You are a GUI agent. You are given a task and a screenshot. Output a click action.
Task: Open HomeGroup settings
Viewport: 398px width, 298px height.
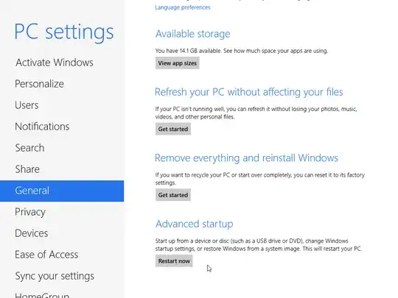tap(42, 295)
